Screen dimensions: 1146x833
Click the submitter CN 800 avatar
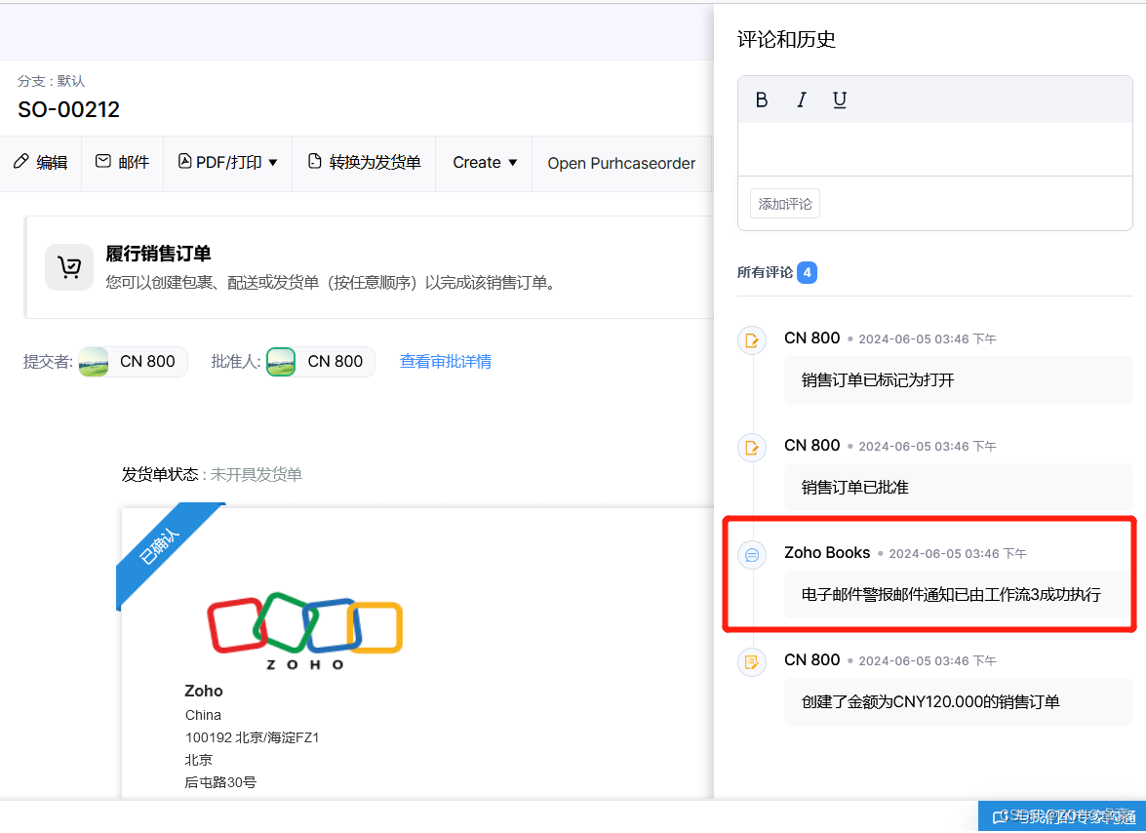coord(94,362)
